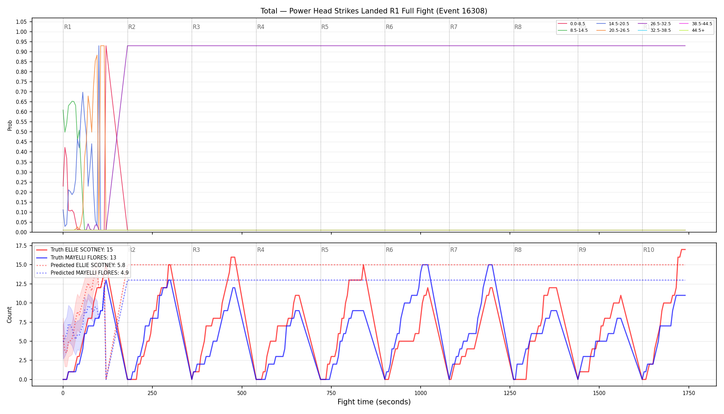Image resolution: width=724 pixels, height=414 pixels.
Task: Click the chart title mentioning Event 16308
Action: [374, 11]
